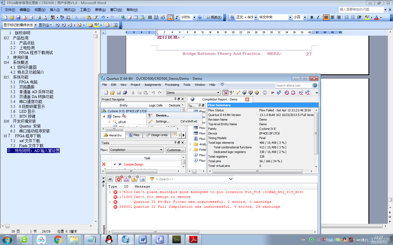Insert hyperlink icon in Word toolbar
Viewport: 393px width, 245px height.
point(123,17)
